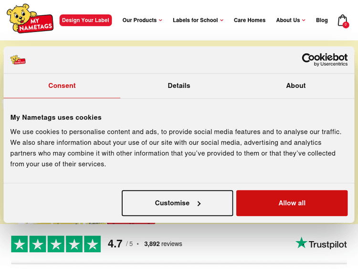Screen dimensions: 358x269
Task: Open the shopping bag cart icon
Action: pyautogui.click(x=341, y=20)
